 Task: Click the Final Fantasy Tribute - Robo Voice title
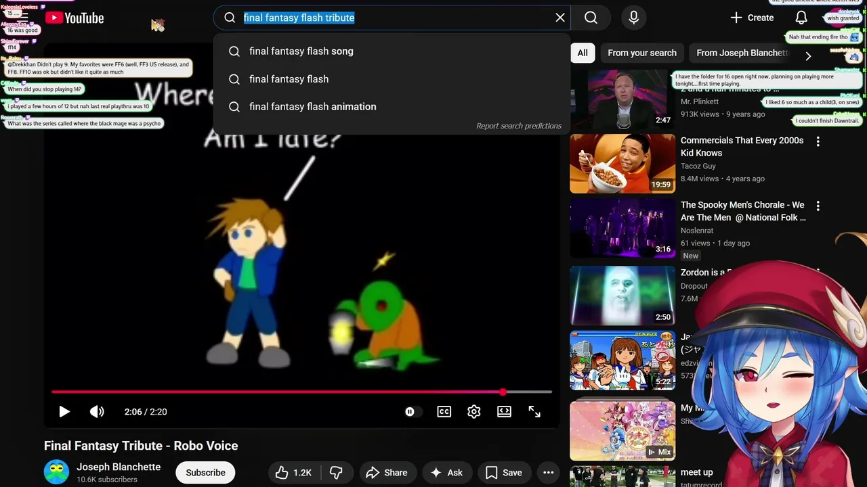[x=141, y=446]
